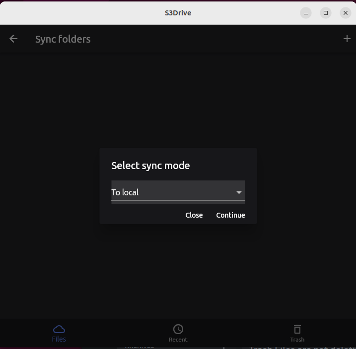Go to the Trash tab label

tap(297, 340)
